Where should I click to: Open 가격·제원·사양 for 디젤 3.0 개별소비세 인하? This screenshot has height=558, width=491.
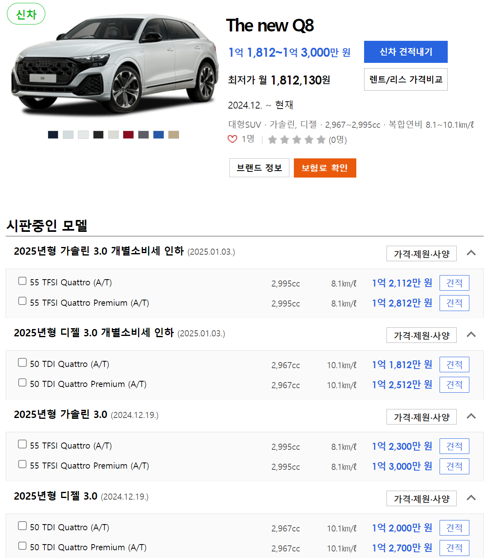tap(422, 335)
